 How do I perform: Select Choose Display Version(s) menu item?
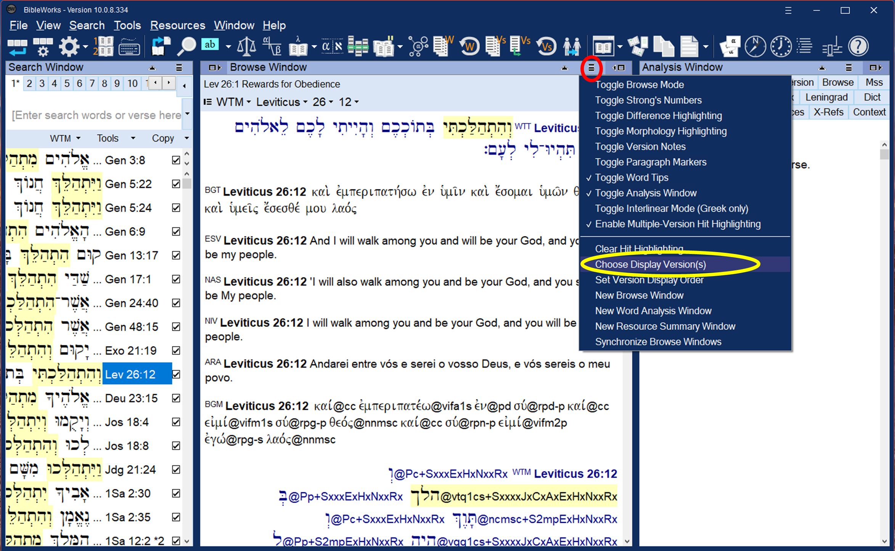pos(650,264)
